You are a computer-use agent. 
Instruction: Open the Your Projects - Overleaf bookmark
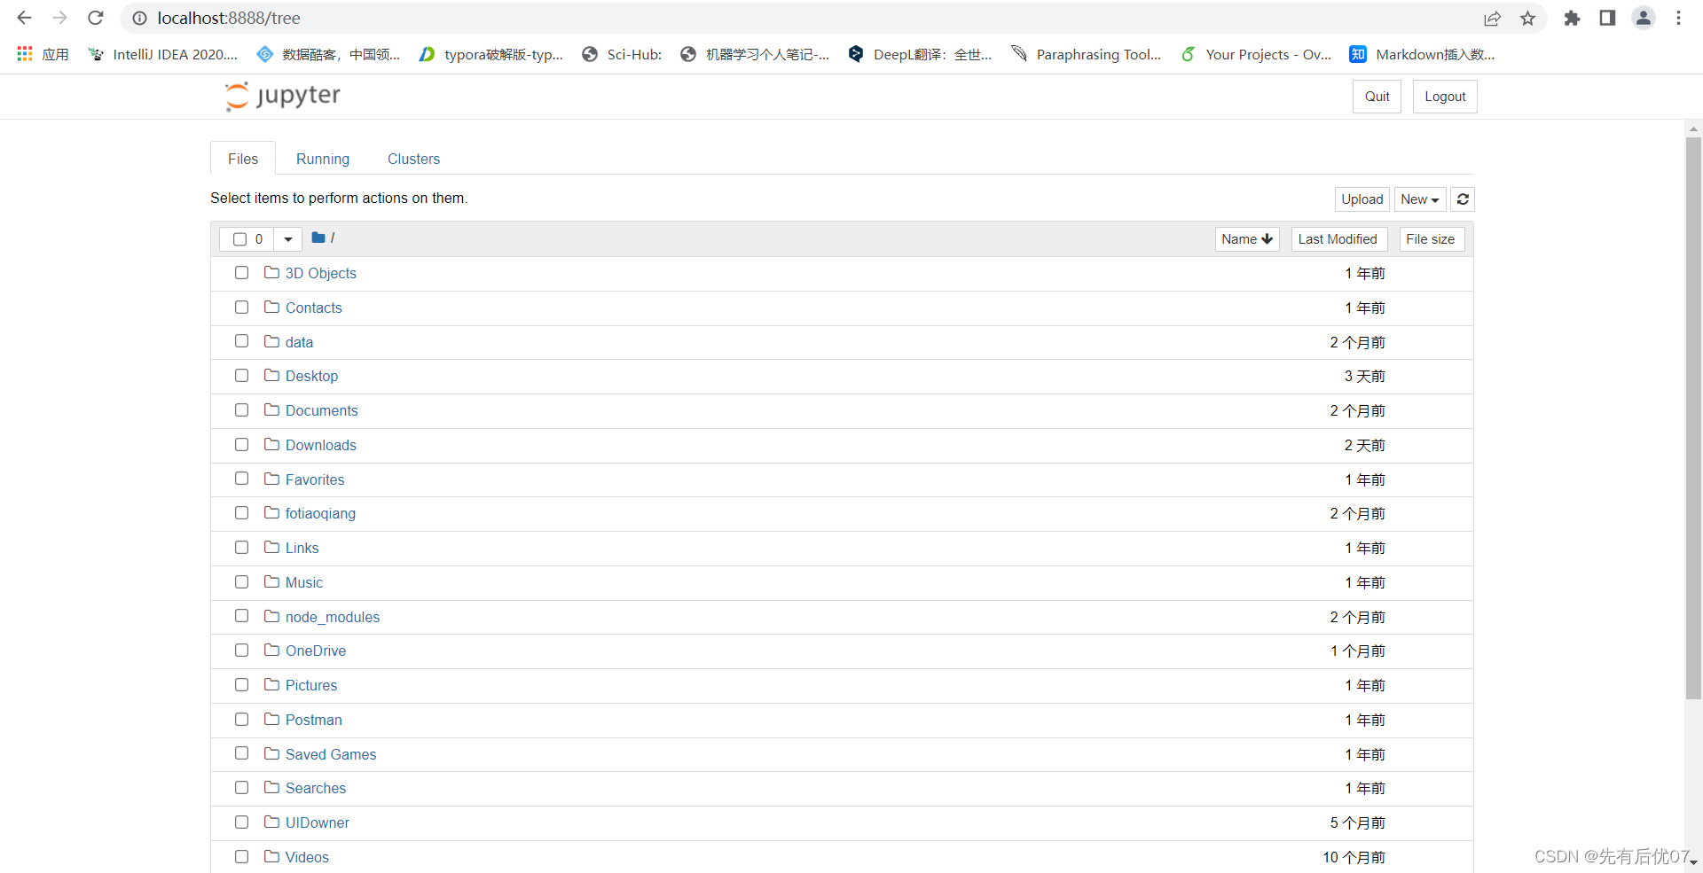[1256, 54]
